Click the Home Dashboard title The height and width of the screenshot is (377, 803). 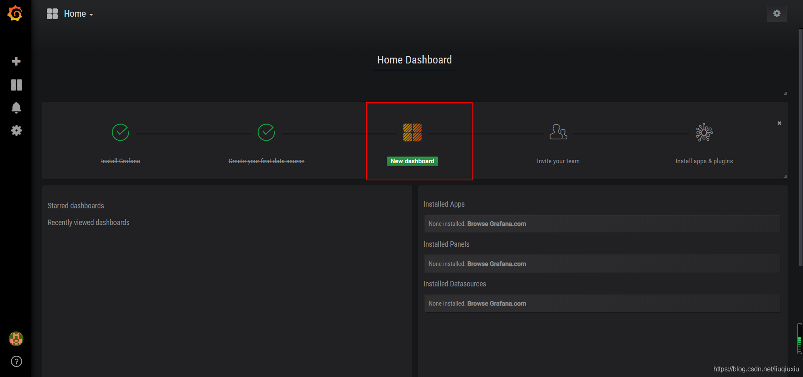click(414, 60)
